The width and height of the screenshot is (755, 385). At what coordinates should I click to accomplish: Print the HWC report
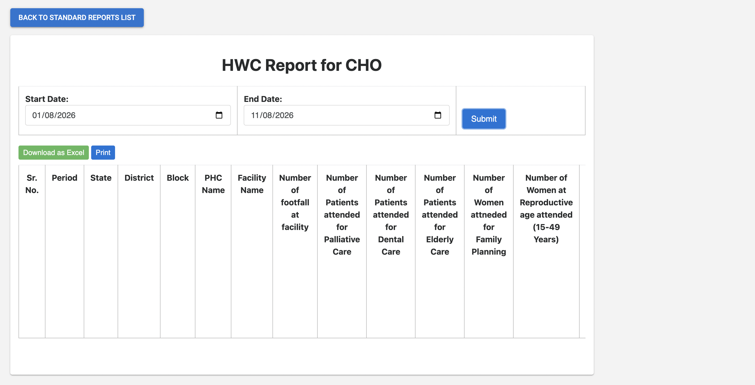pos(103,153)
